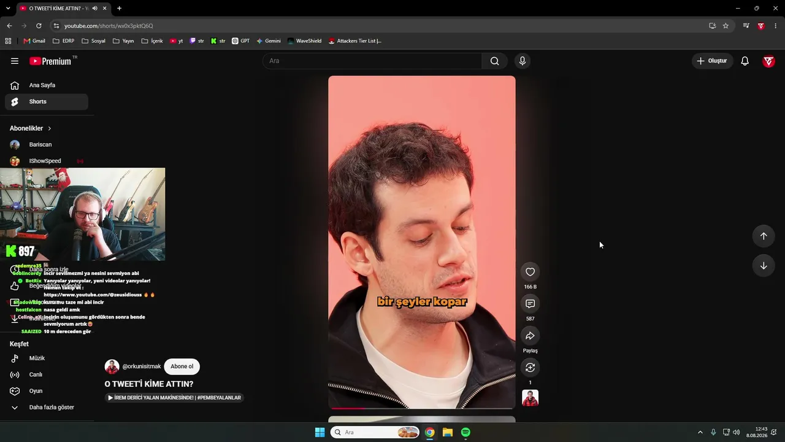This screenshot has width=785, height=442.
Task: Pause the playing Short video
Action: click(x=422, y=242)
